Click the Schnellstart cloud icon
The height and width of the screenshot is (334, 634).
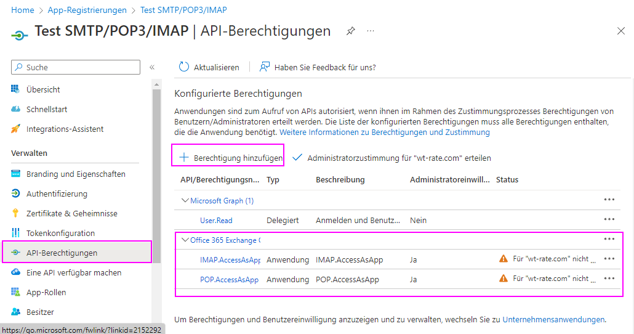tap(15, 109)
